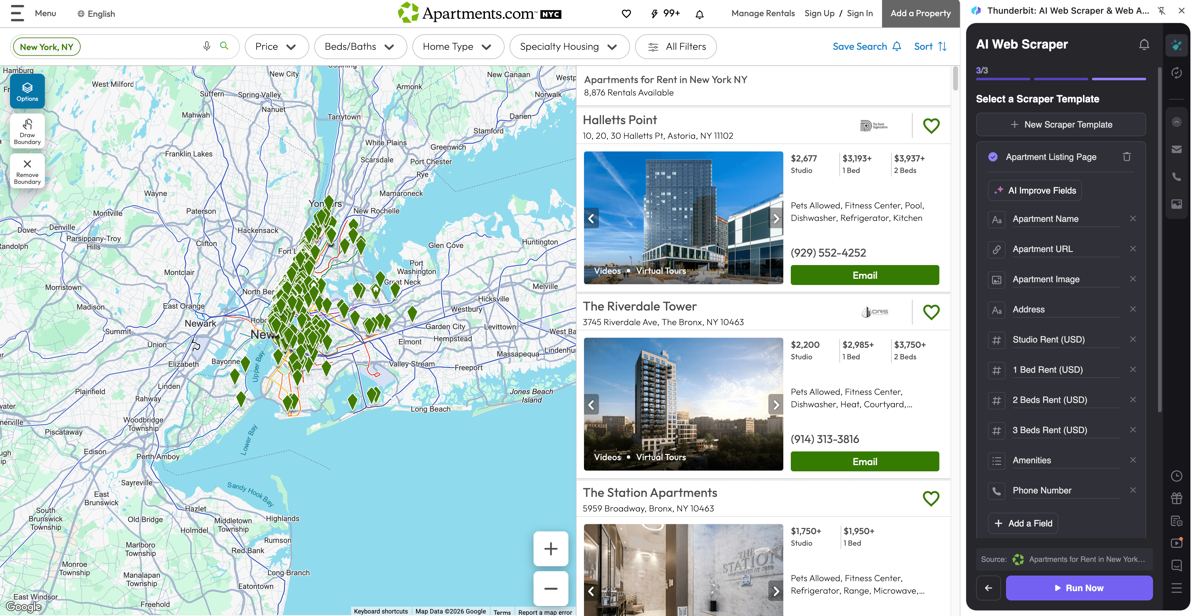Image resolution: width=1196 pixels, height=616 pixels.
Task: Open the hamburger Menu
Action: (17, 13)
